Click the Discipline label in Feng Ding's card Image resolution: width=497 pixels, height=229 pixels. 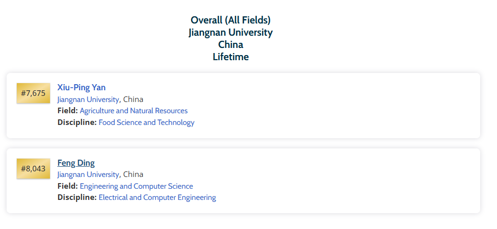coord(76,197)
